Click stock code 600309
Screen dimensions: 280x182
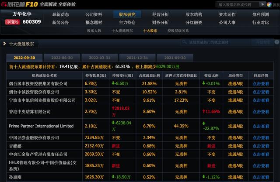[x=32, y=22]
